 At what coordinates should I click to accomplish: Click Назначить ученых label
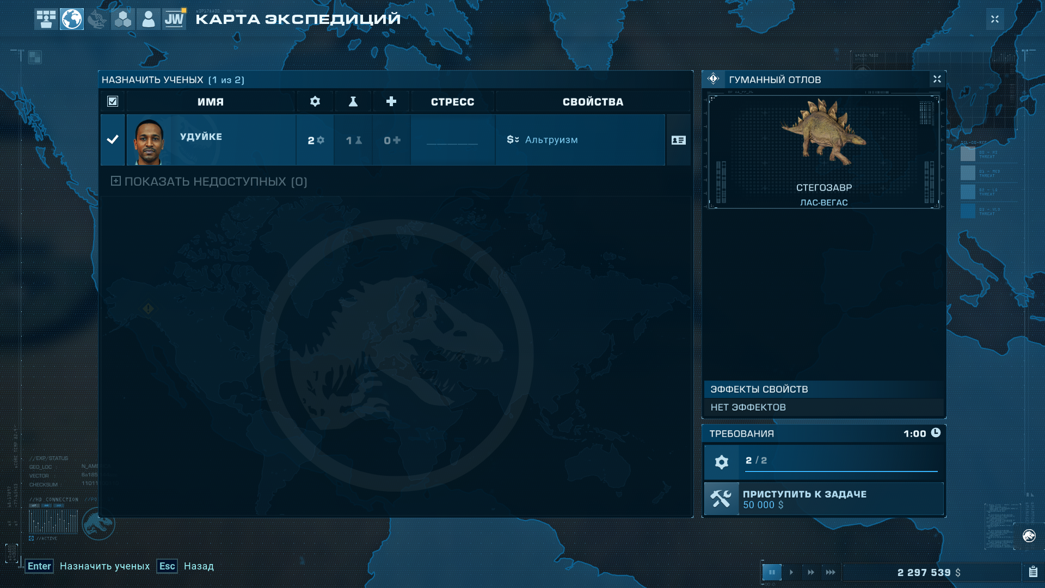click(104, 566)
